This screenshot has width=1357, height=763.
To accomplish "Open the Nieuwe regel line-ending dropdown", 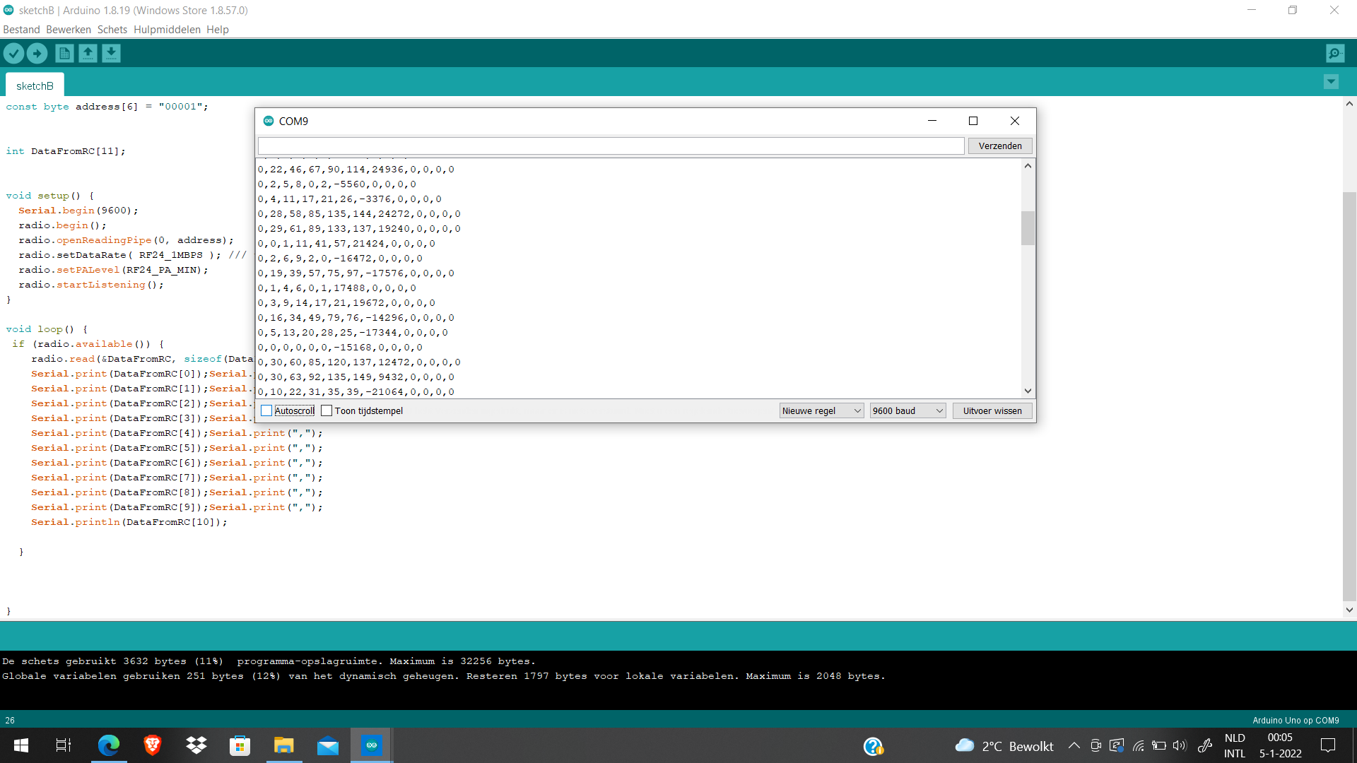I will pos(821,410).
